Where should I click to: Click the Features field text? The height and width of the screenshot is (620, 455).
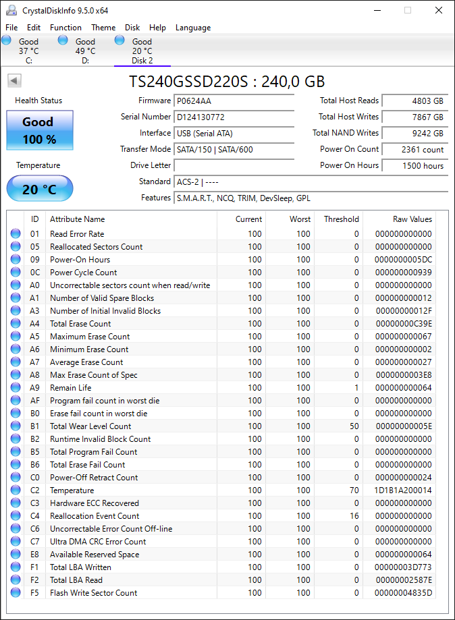point(243,198)
